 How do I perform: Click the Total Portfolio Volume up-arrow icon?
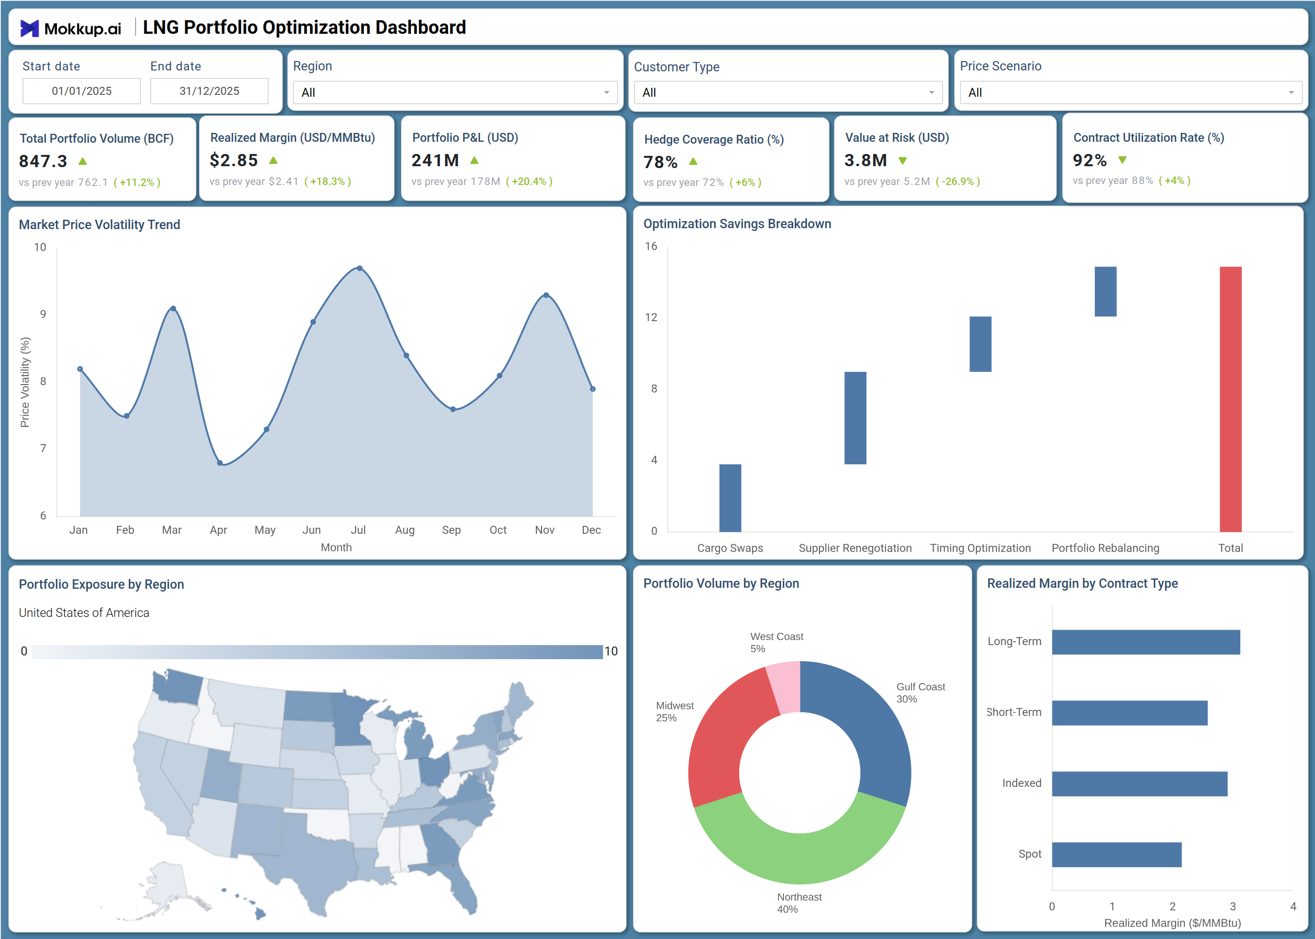tap(83, 162)
